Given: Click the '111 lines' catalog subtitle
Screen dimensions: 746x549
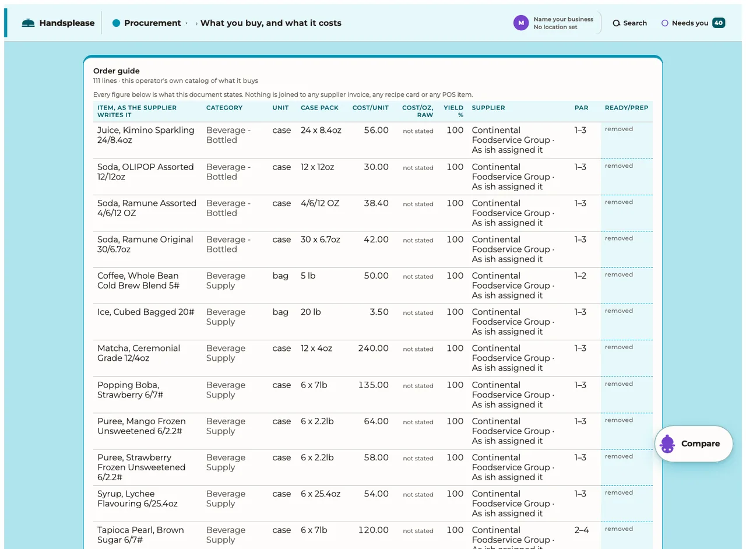Looking at the screenshot, I should pyautogui.click(x=175, y=81).
